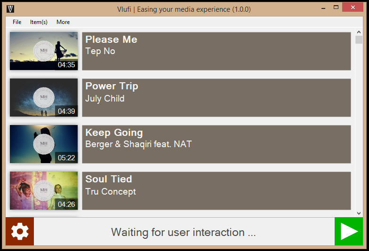The height and width of the screenshot is (251, 369).
Task: Click the Please Me track title
Action: [x=111, y=39]
